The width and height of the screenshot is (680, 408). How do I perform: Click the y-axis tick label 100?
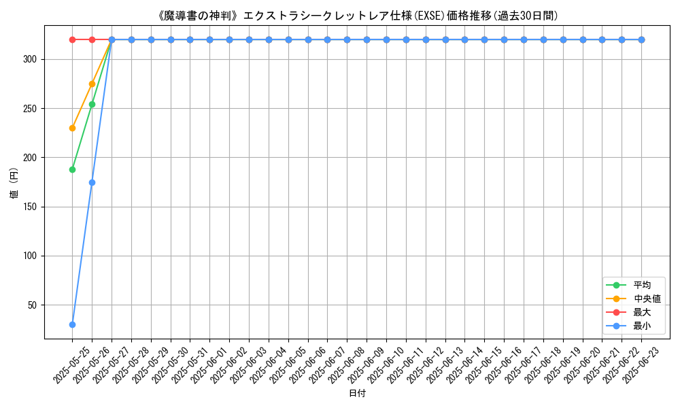(29, 256)
